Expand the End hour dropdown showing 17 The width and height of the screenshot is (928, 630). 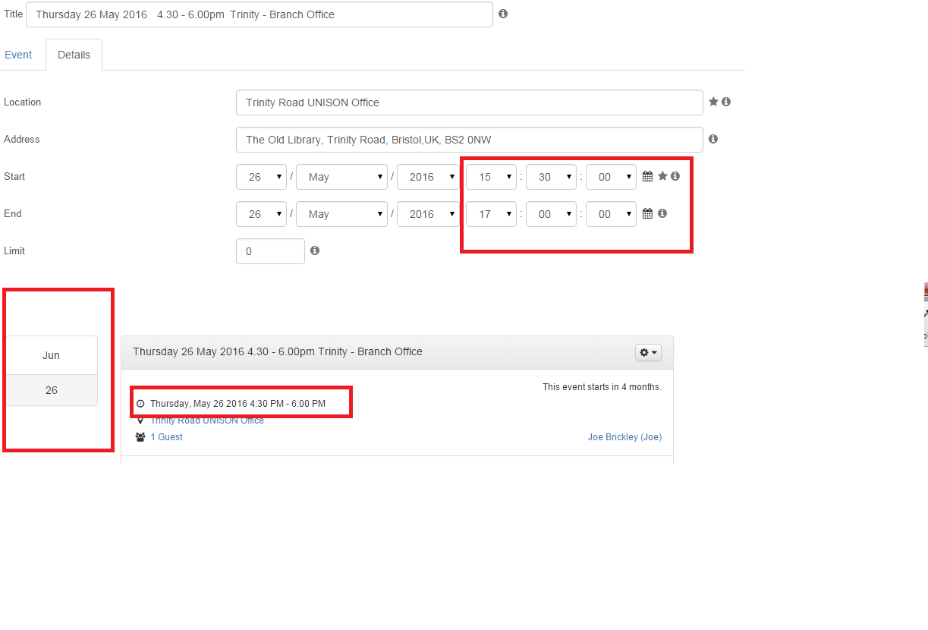[491, 214]
